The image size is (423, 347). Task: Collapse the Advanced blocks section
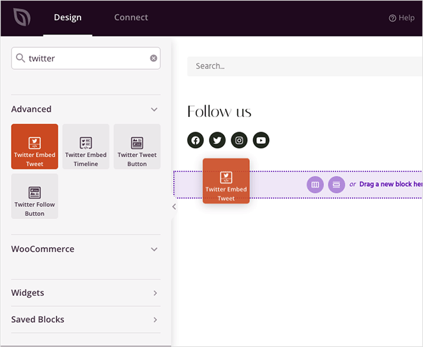pos(153,109)
